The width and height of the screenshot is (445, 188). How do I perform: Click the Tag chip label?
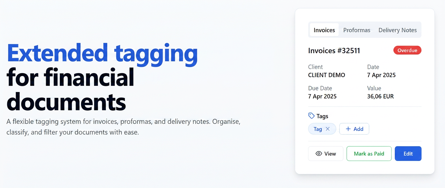[318, 129]
